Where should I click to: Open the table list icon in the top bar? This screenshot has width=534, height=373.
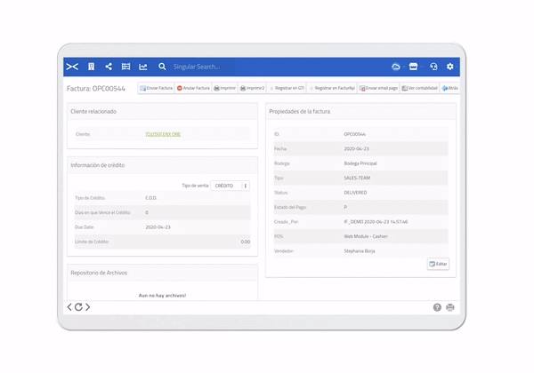pyautogui.click(x=126, y=67)
